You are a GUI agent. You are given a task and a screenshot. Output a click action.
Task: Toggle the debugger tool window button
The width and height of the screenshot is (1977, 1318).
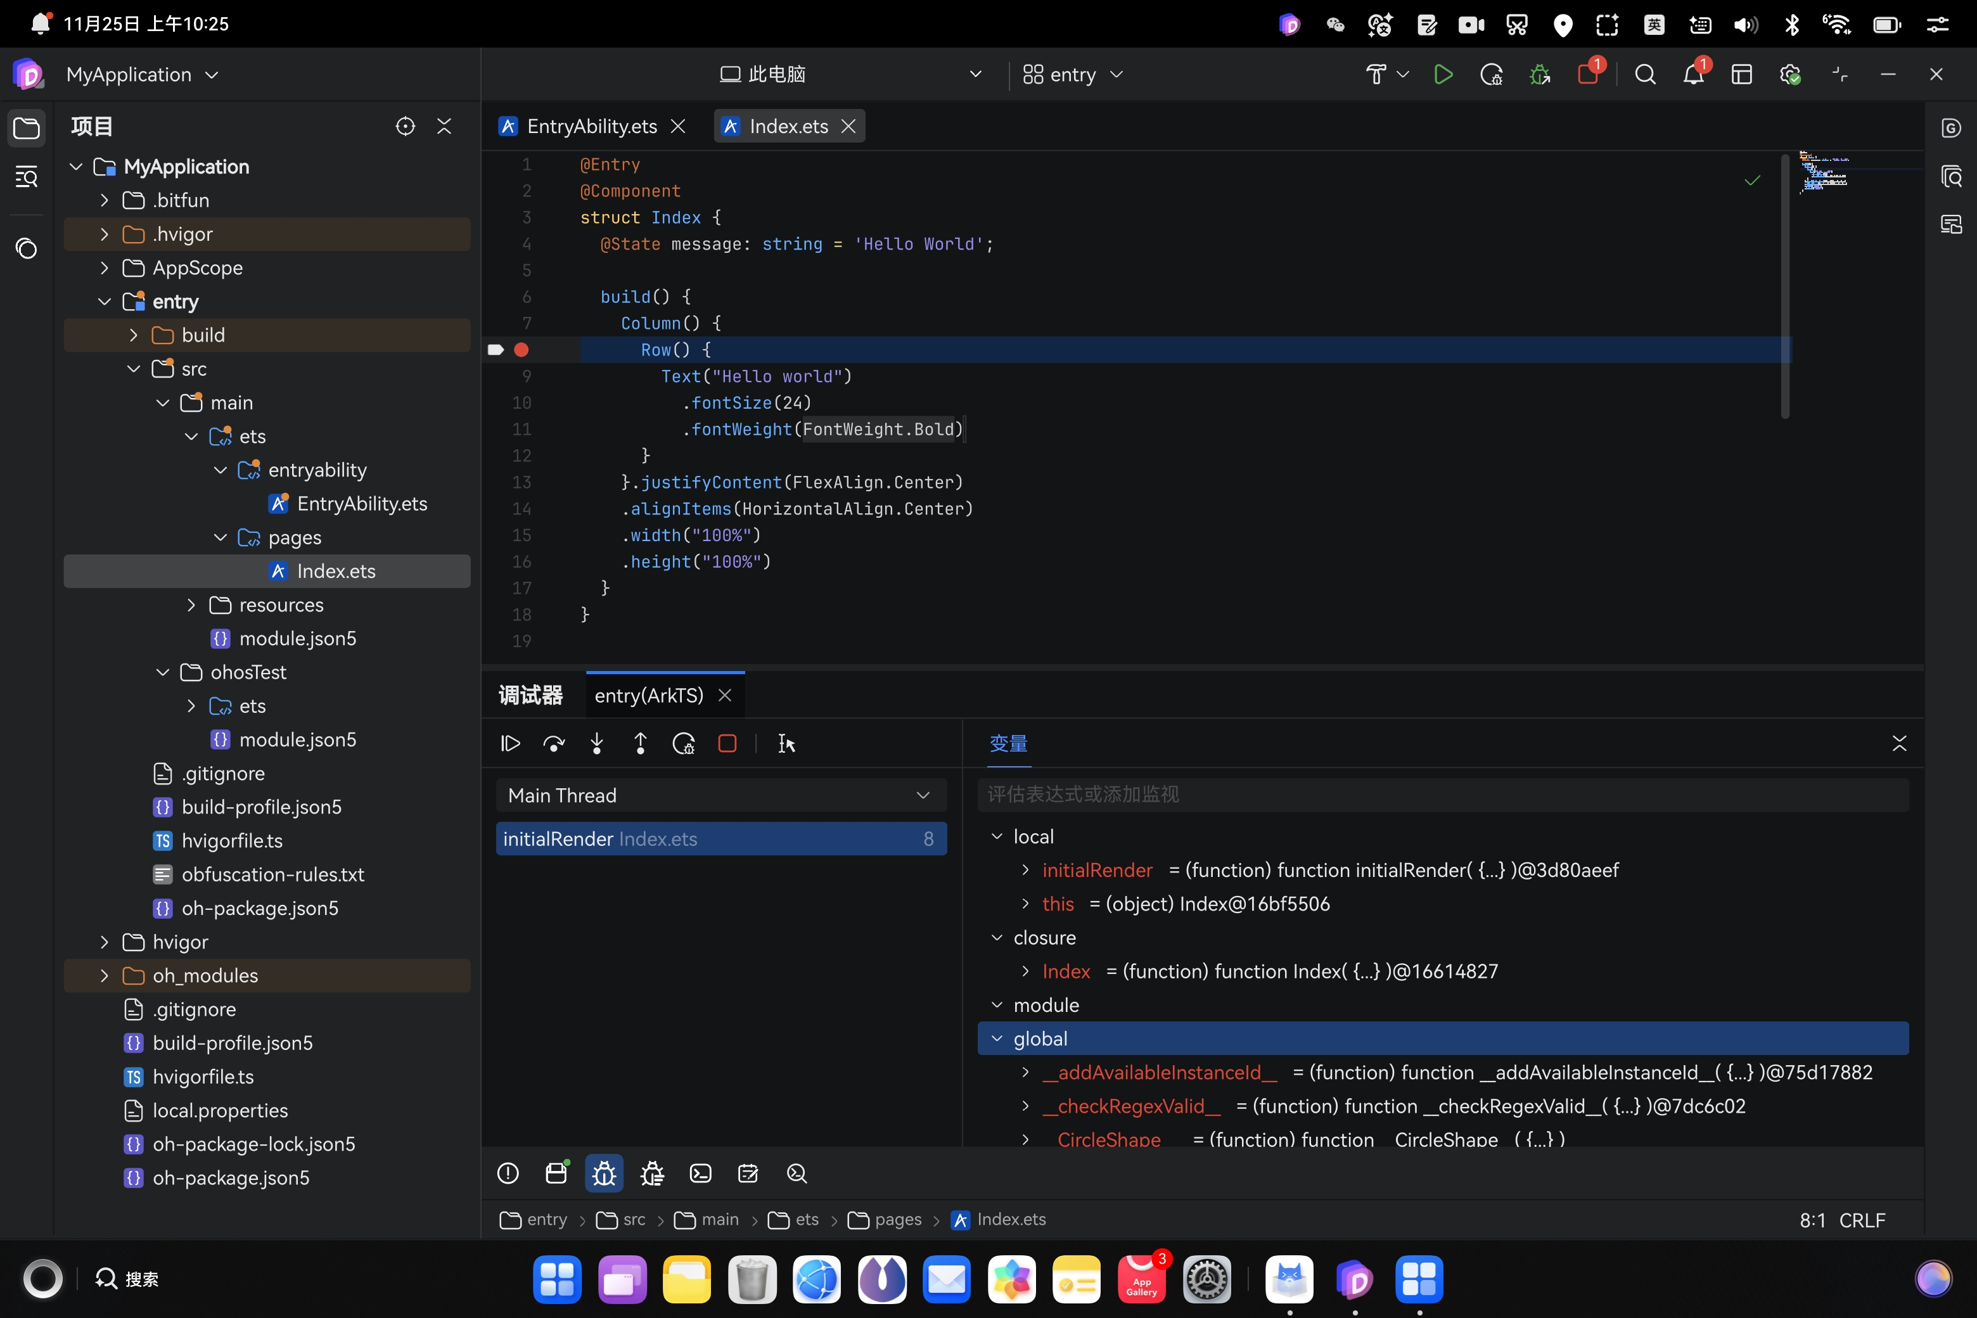603,1174
